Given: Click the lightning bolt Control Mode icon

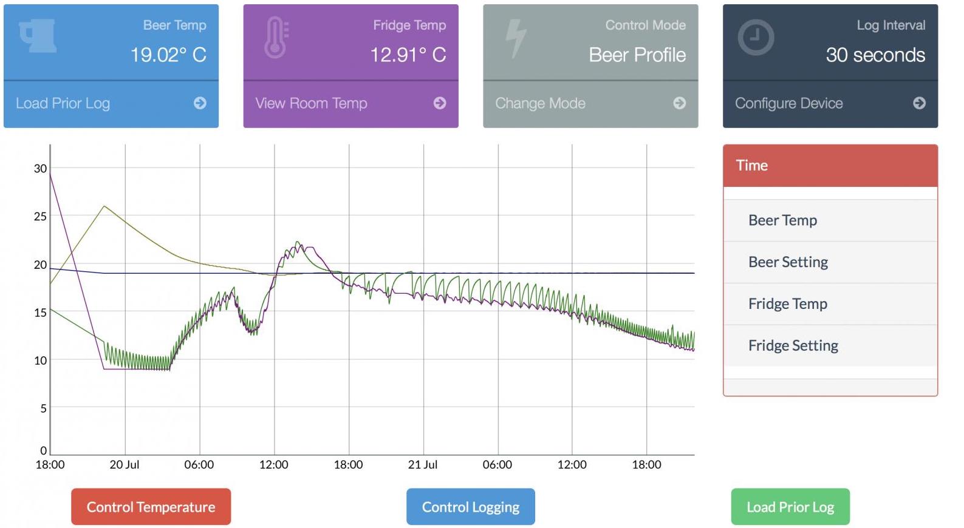Looking at the screenshot, I should click(516, 38).
